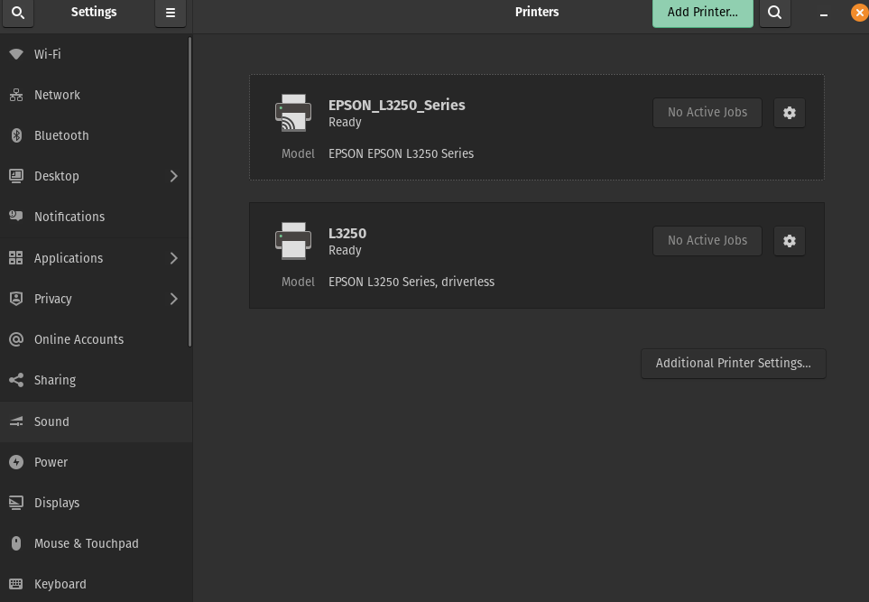This screenshot has width=869, height=602.
Task: Click the Mouse & Touchpad icon
Action: click(16, 543)
